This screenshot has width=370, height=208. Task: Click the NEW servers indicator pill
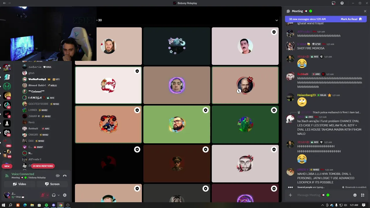coord(7,166)
